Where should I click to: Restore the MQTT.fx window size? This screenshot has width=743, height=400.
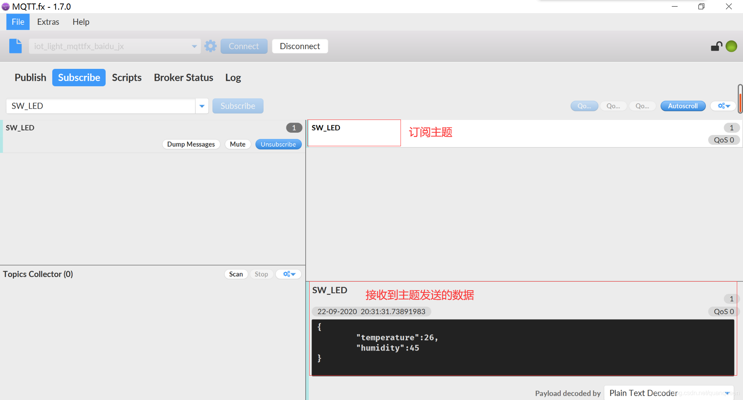pyautogui.click(x=701, y=6)
